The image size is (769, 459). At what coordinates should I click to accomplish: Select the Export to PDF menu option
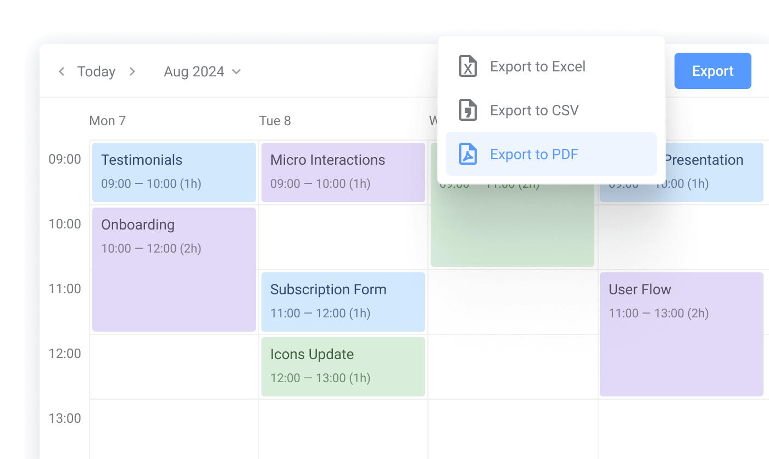coord(534,154)
